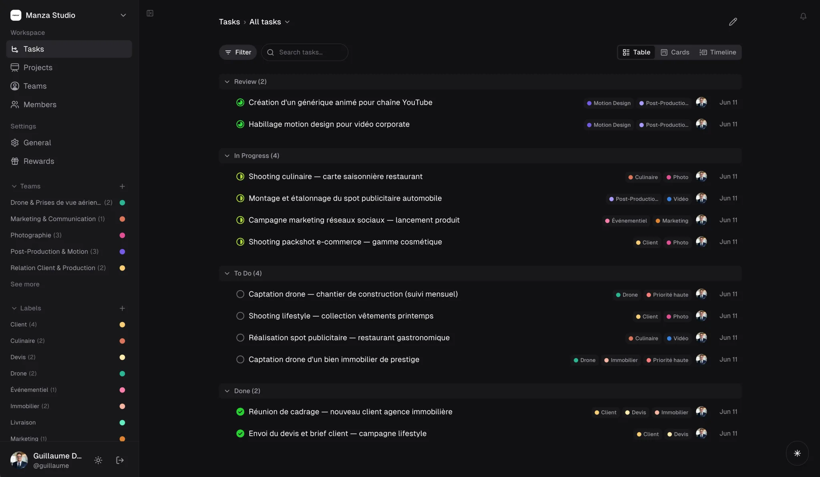
Task: Open the sparkle assistant button
Action: [x=797, y=453]
